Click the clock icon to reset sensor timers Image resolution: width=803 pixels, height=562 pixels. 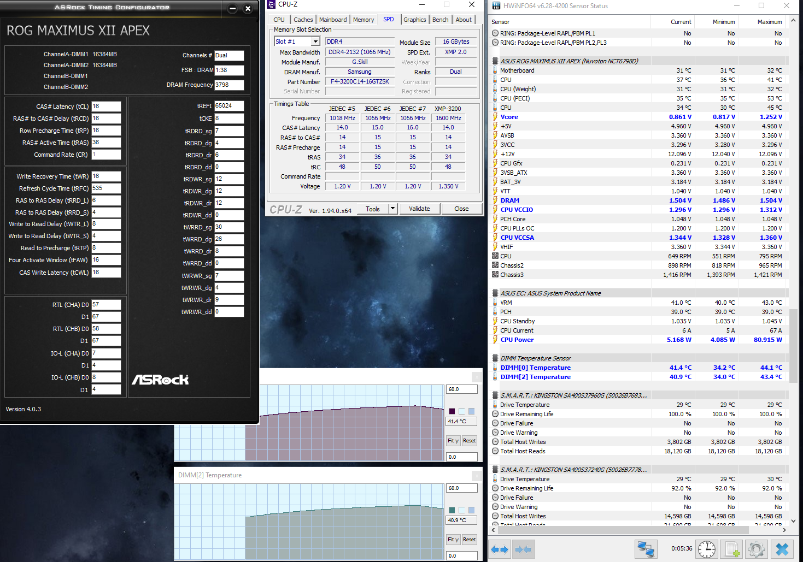[707, 549]
